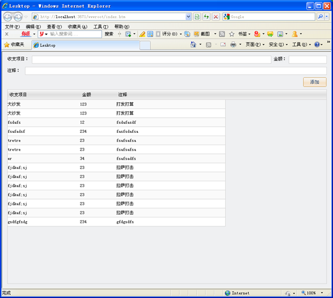Viewport: 333px width, 298px height.
Task: Open the red weibo share icon
Action: coord(257,34)
